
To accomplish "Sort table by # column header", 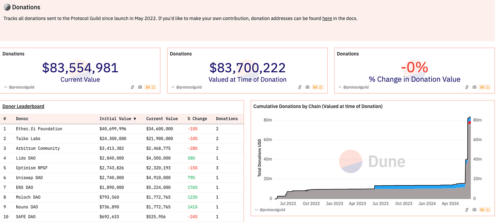I will [x=5, y=119].
